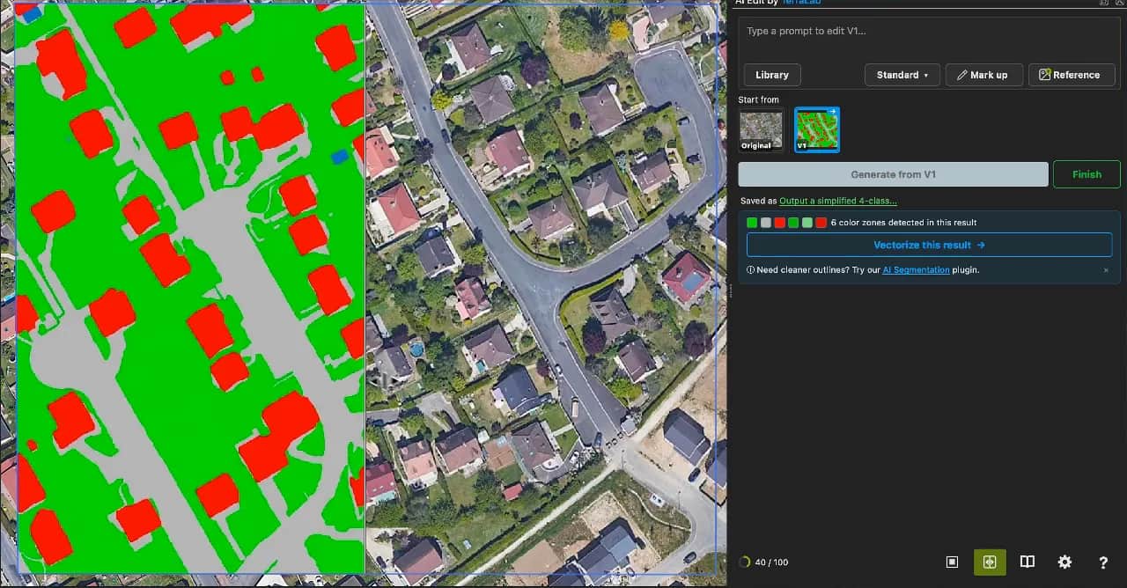1127x588 pixels.
Task: Open the settings gear icon
Action: (x=1064, y=562)
